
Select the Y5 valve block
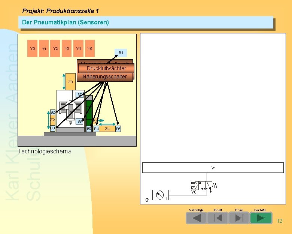90,48
